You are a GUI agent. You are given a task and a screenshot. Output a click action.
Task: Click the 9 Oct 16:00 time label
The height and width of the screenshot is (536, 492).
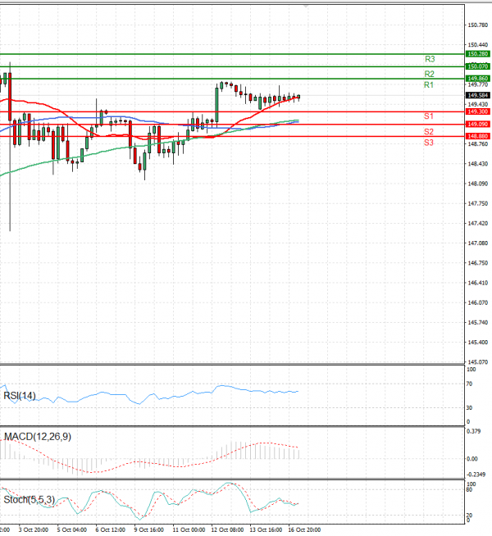148,529
